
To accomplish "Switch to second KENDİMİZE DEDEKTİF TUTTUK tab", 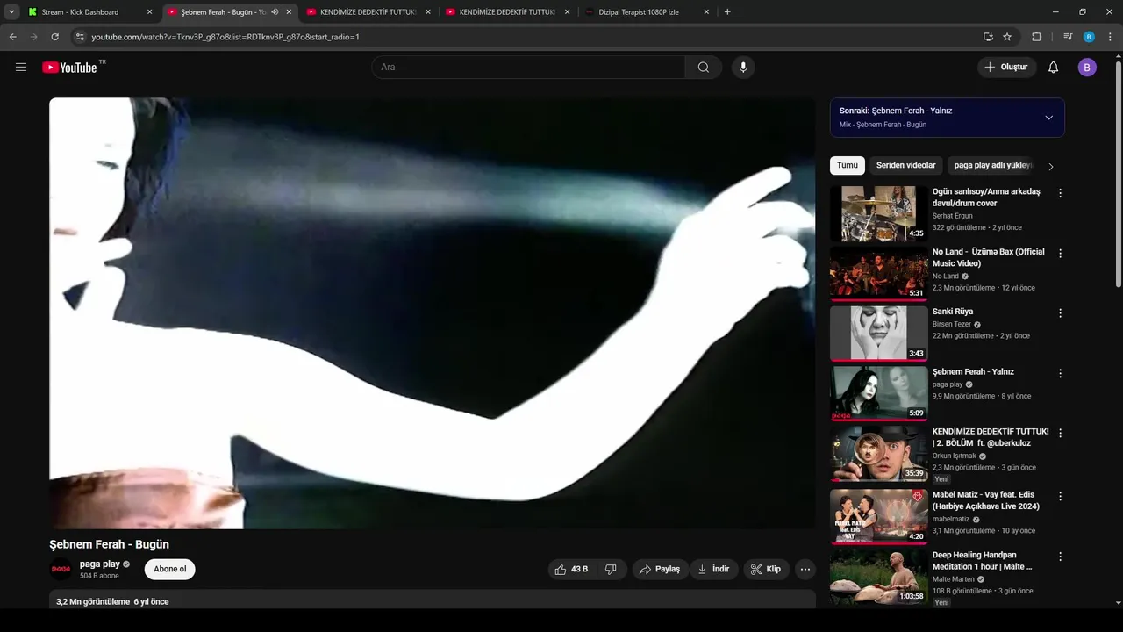I will click(509, 12).
